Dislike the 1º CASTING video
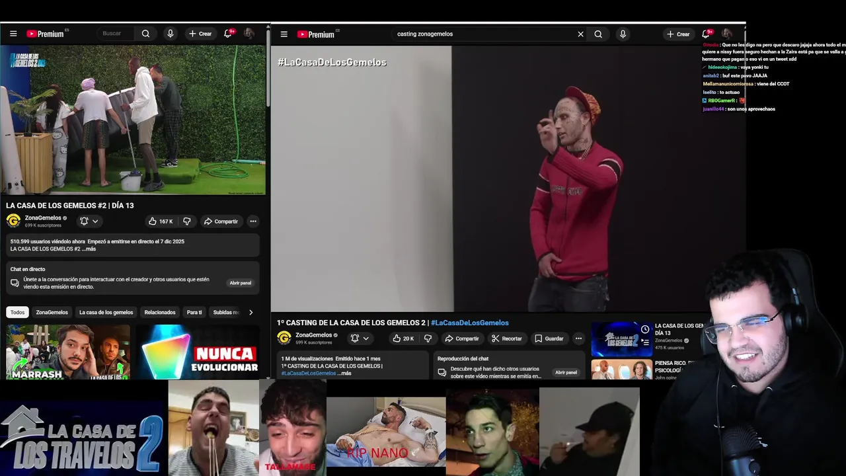This screenshot has height=476, width=846. pyautogui.click(x=428, y=338)
